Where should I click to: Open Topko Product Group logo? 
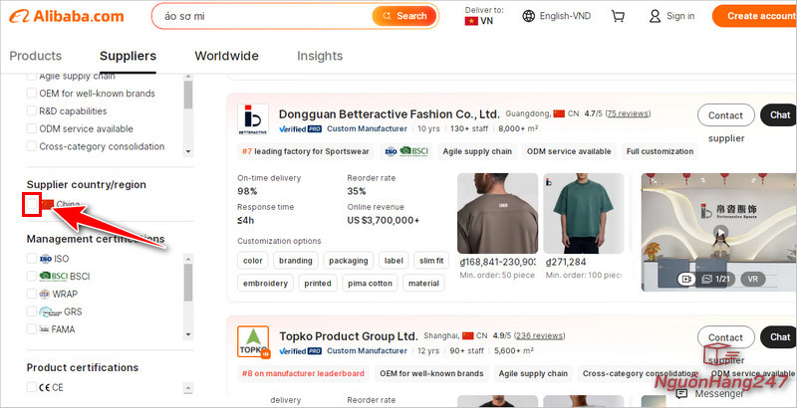pyautogui.click(x=253, y=341)
